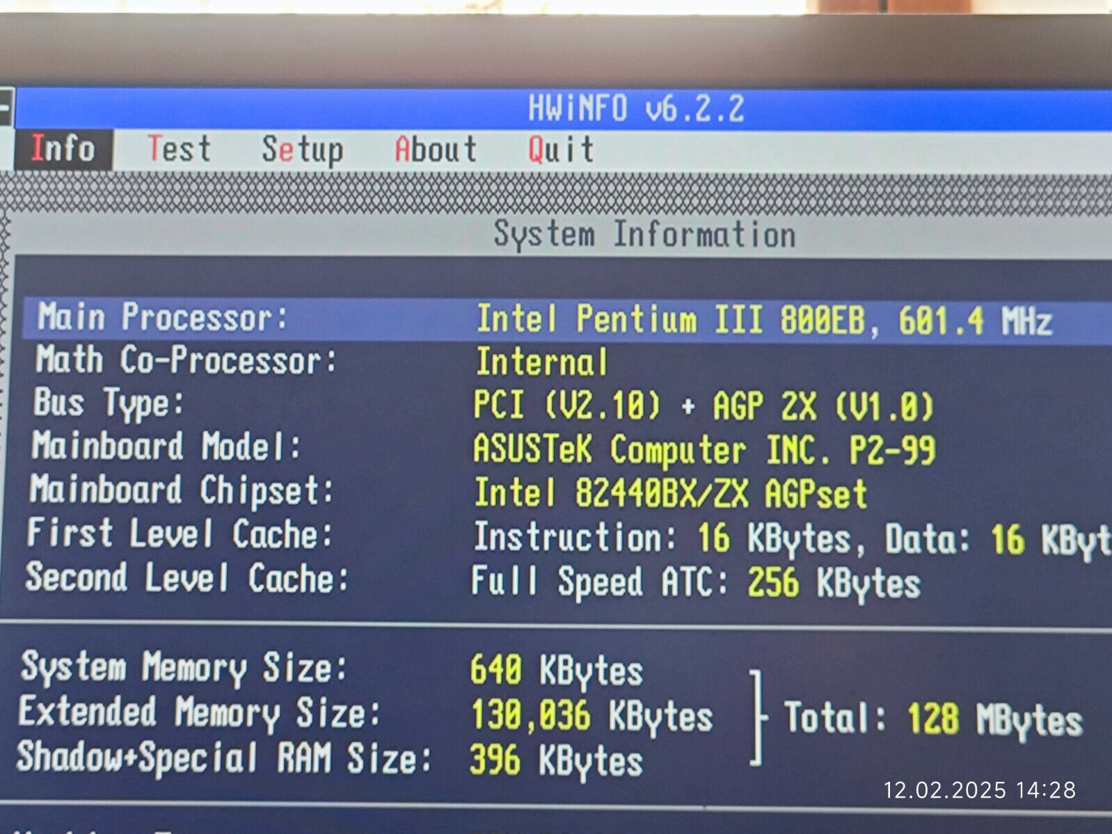Image resolution: width=1112 pixels, height=834 pixels.
Task: Click the Intel 82440BX/ZX AGPset value
Action: tap(670, 493)
